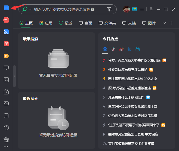
Task: Select the Zhihu 知 hot topics source
Action: coord(129,49)
